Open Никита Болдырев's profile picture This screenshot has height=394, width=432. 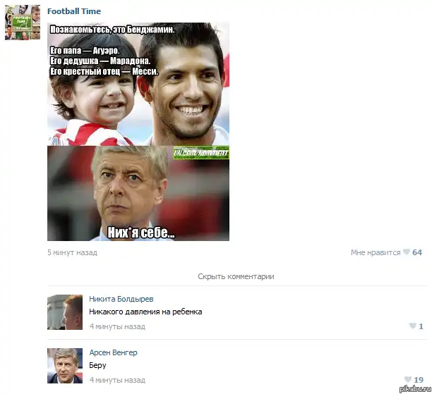coord(65,312)
